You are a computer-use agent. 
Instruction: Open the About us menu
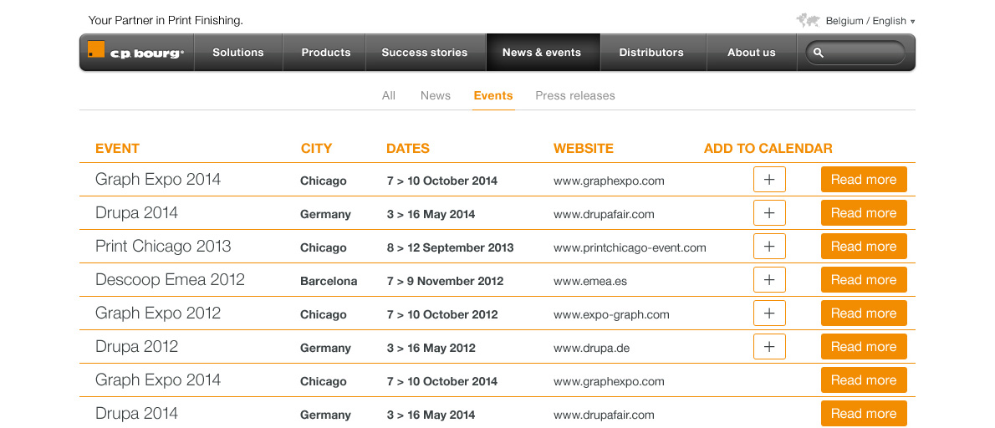[752, 53]
